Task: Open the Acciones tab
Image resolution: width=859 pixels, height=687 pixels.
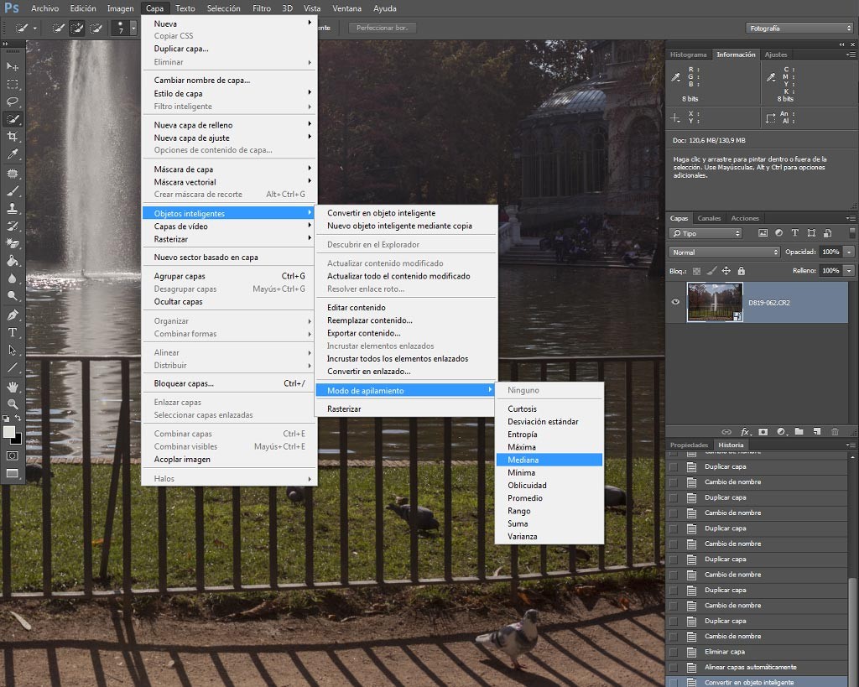Action: [745, 218]
